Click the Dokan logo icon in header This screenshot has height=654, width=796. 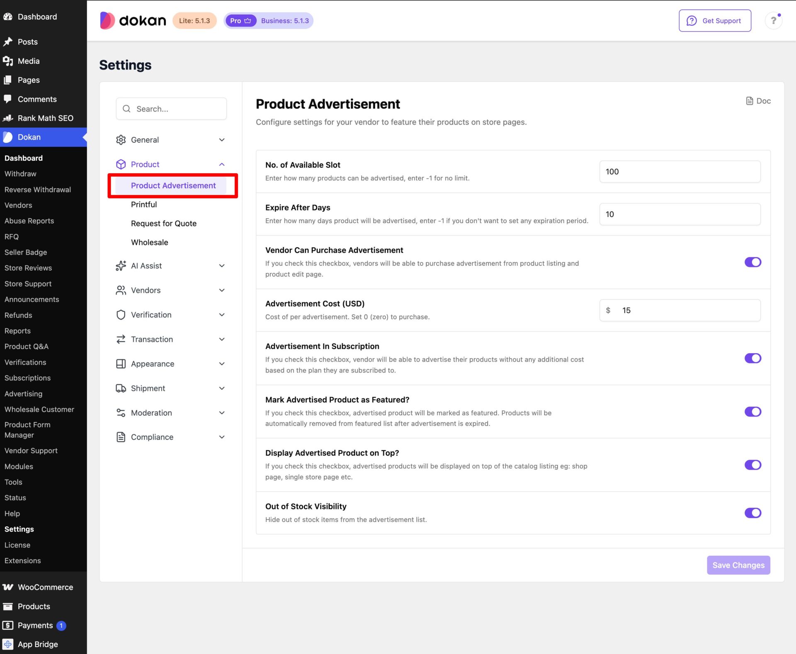point(107,20)
